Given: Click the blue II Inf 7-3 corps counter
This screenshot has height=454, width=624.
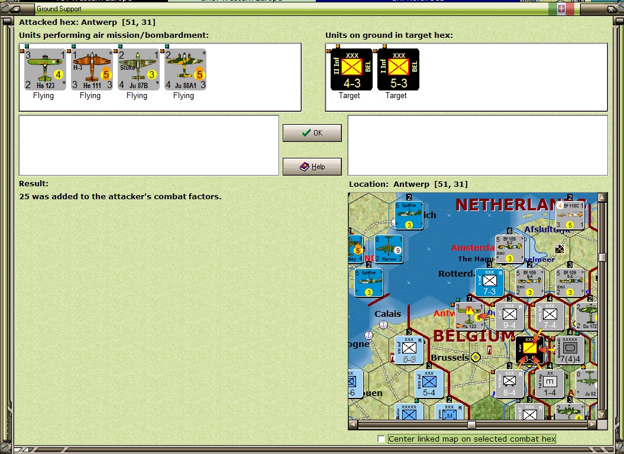Looking at the screenshot, I should point(490,283).
